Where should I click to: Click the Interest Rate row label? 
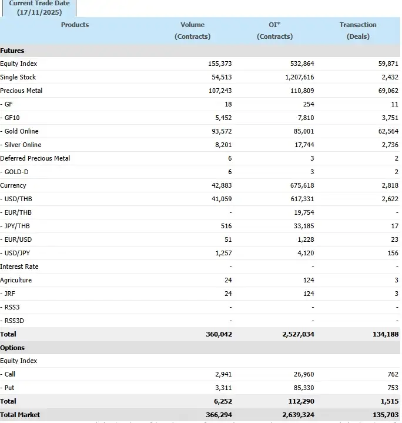[x=19, y=267]
